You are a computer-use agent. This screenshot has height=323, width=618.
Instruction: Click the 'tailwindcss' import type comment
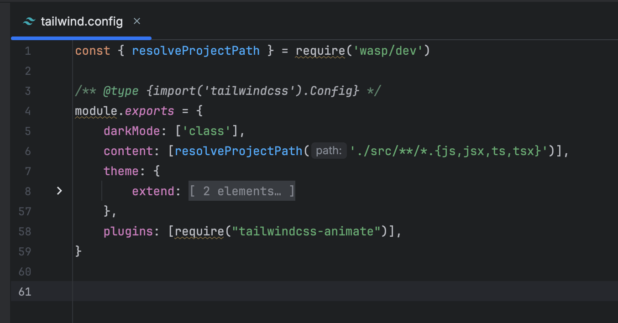pyautogui.click(x=252, y=91)
